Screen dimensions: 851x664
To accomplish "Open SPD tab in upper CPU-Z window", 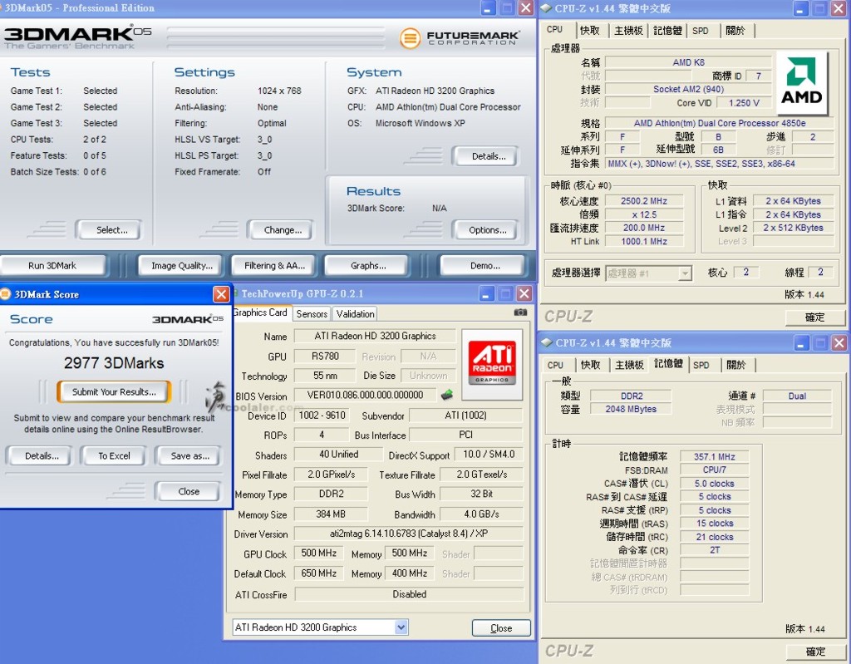I will point(700,31).
